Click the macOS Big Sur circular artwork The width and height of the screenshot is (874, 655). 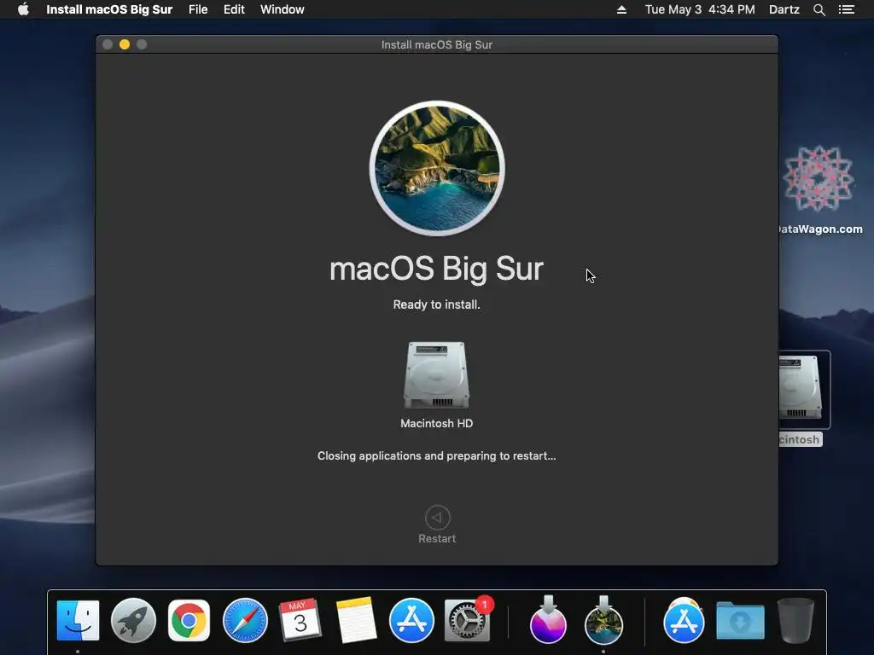pos(437,168)
